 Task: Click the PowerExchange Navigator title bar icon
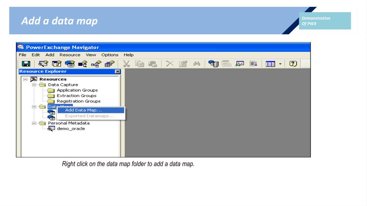coord(21,47)
